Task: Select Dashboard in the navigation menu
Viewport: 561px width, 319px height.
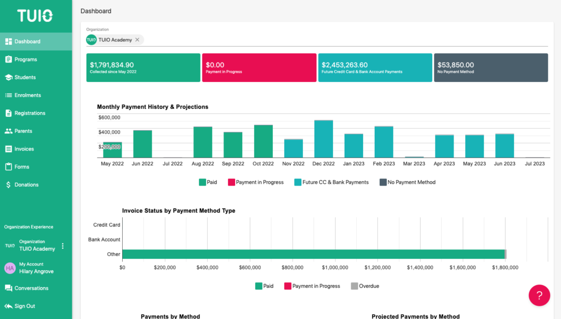Action: click(9, 41)
